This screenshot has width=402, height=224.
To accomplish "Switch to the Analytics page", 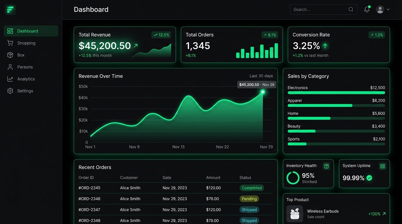I will click(31, 79).
